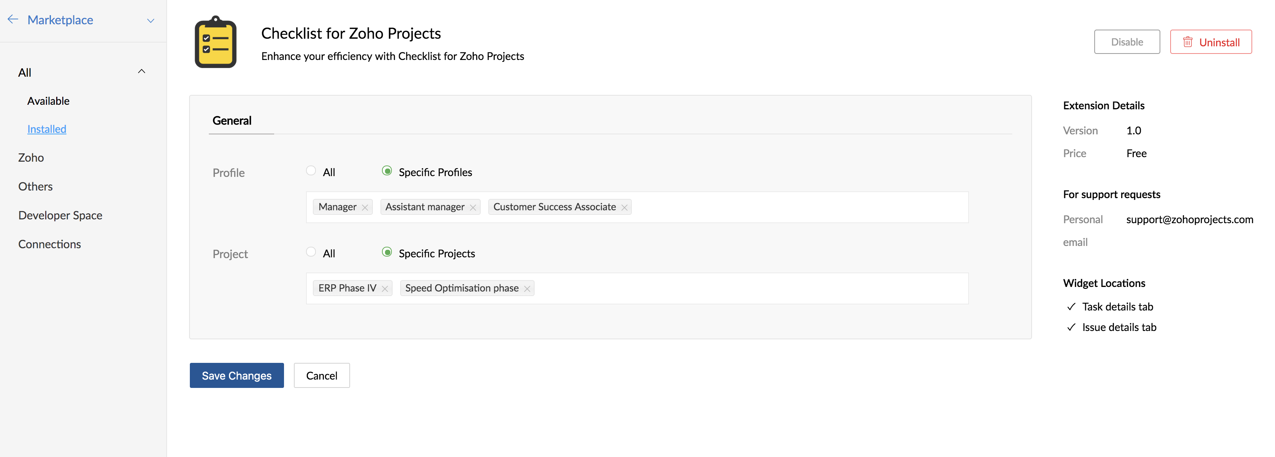
Task: Open the Zoho category
Action: (x=31, y=158)
